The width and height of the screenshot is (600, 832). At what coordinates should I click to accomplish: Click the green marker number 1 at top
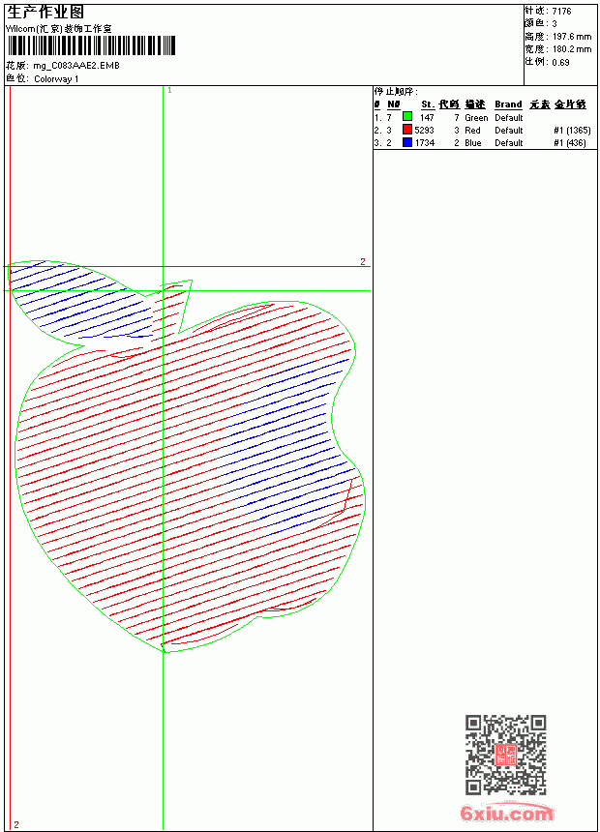[x=169, y=91]
